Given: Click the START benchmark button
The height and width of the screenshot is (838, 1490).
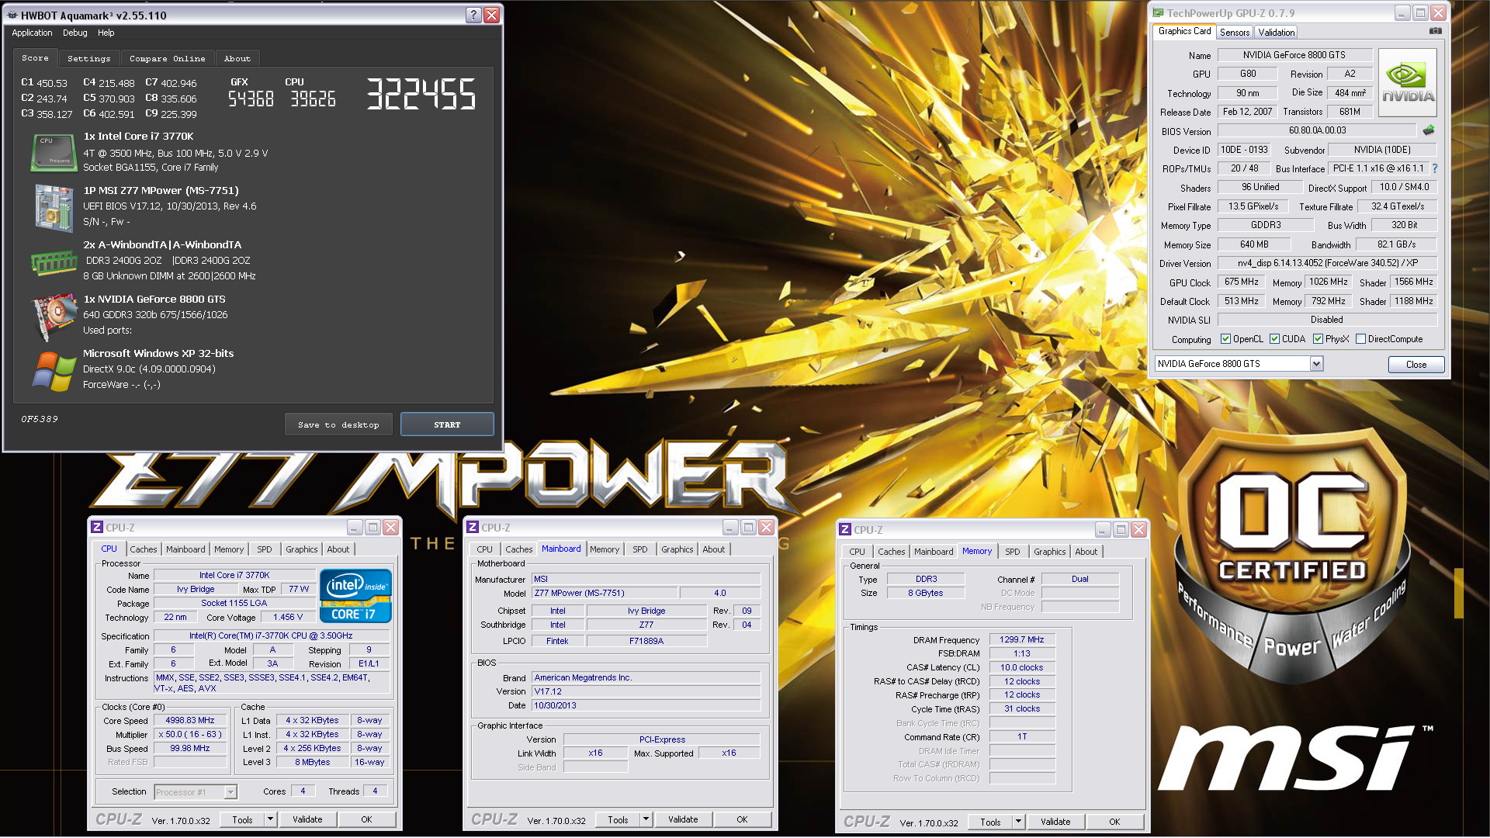Looking at the screenshot, I should coord(447,424).
